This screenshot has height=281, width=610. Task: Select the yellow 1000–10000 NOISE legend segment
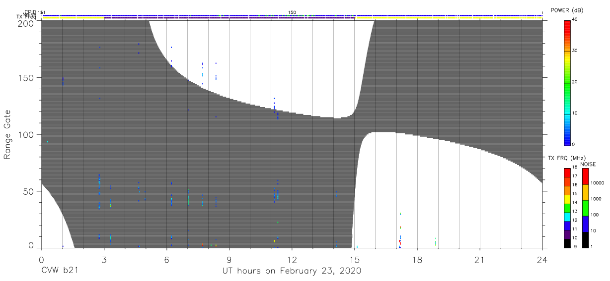[x=585, y=192]
